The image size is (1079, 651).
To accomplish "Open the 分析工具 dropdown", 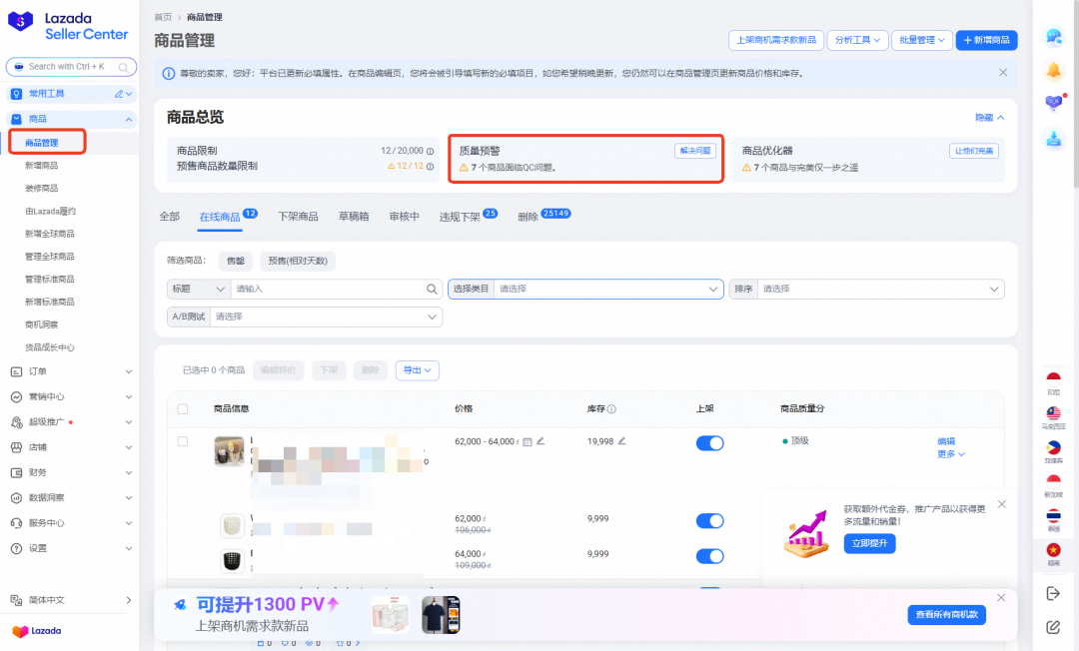I will pyautogui.click(x=857, y=40).
